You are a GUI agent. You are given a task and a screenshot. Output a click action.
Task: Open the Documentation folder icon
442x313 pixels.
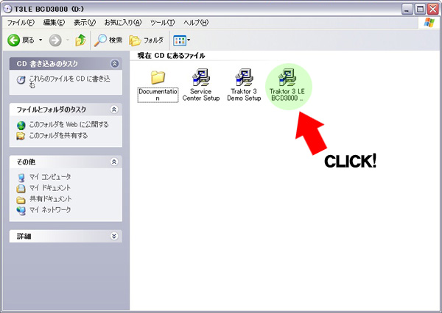(158, 77)
